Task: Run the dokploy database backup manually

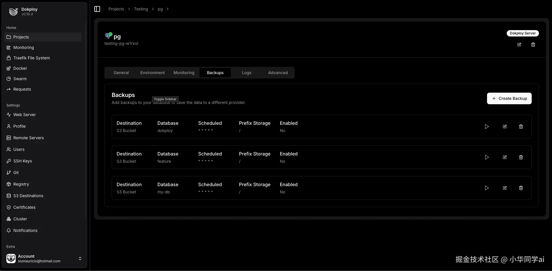Action: 487,127
